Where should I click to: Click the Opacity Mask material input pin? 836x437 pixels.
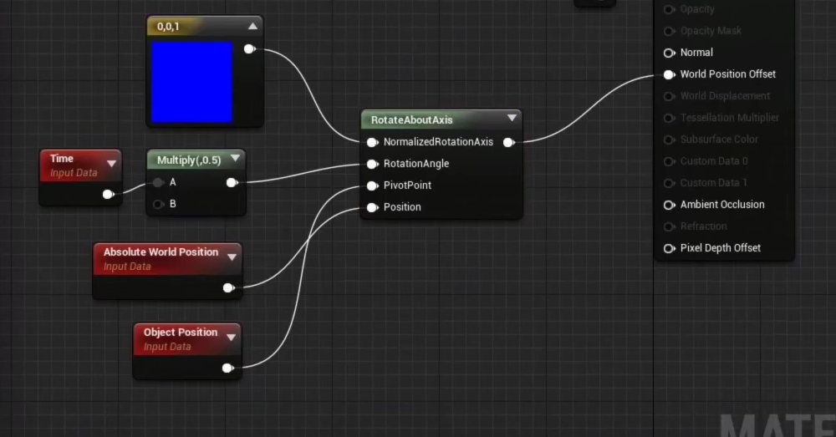point(669,32)
